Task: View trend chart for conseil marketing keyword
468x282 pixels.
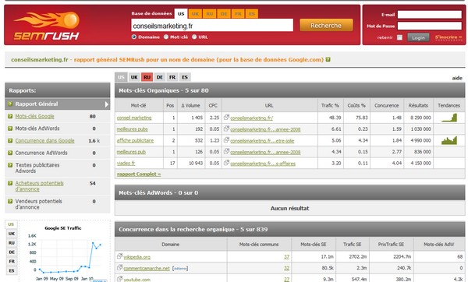Action: pos(449,118)
